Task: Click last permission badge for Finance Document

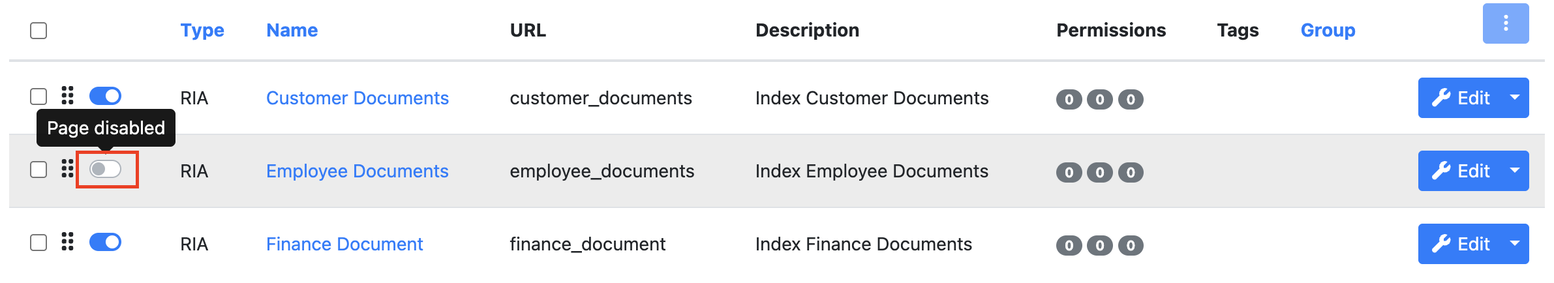Action: coord(1131,245)
